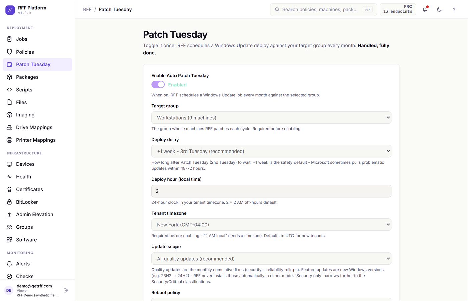
Task: Open the Policies sidebar item
Action: [x=37, y=52]
